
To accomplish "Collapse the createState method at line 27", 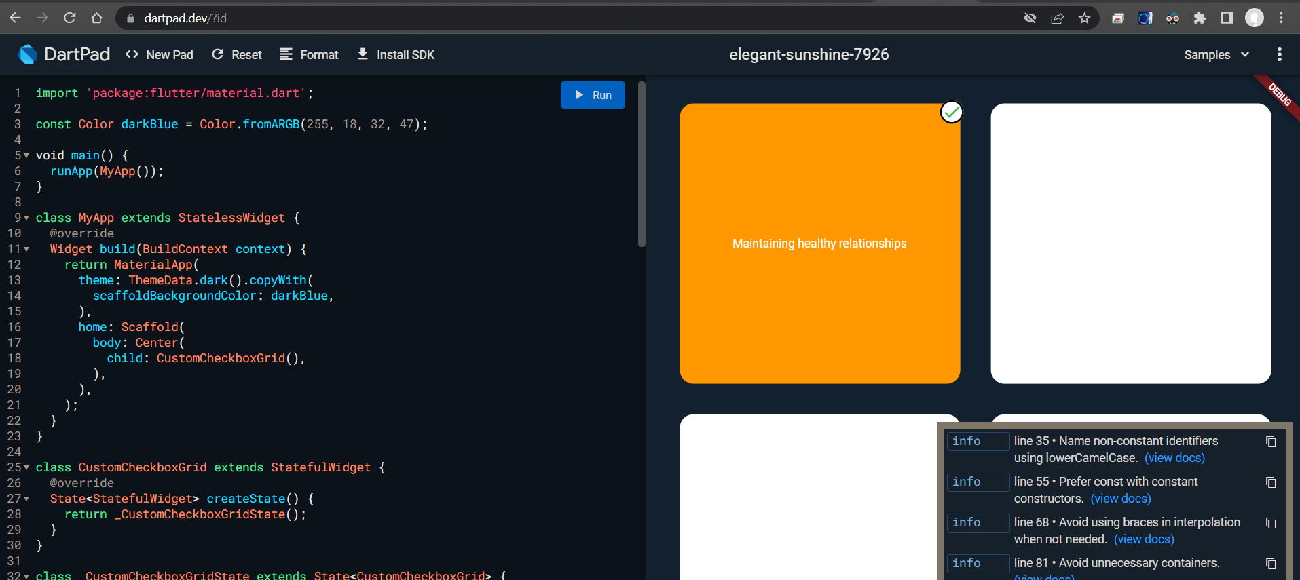I will pos(26,499).
